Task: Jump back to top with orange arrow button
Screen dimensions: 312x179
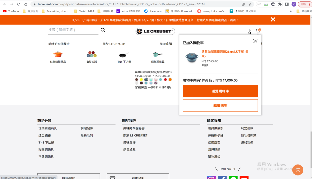Action: (298, 170)
